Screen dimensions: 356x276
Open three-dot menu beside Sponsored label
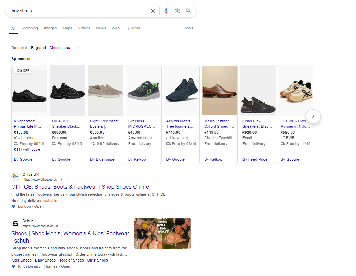pyautogui.click(x=36, y=59)
